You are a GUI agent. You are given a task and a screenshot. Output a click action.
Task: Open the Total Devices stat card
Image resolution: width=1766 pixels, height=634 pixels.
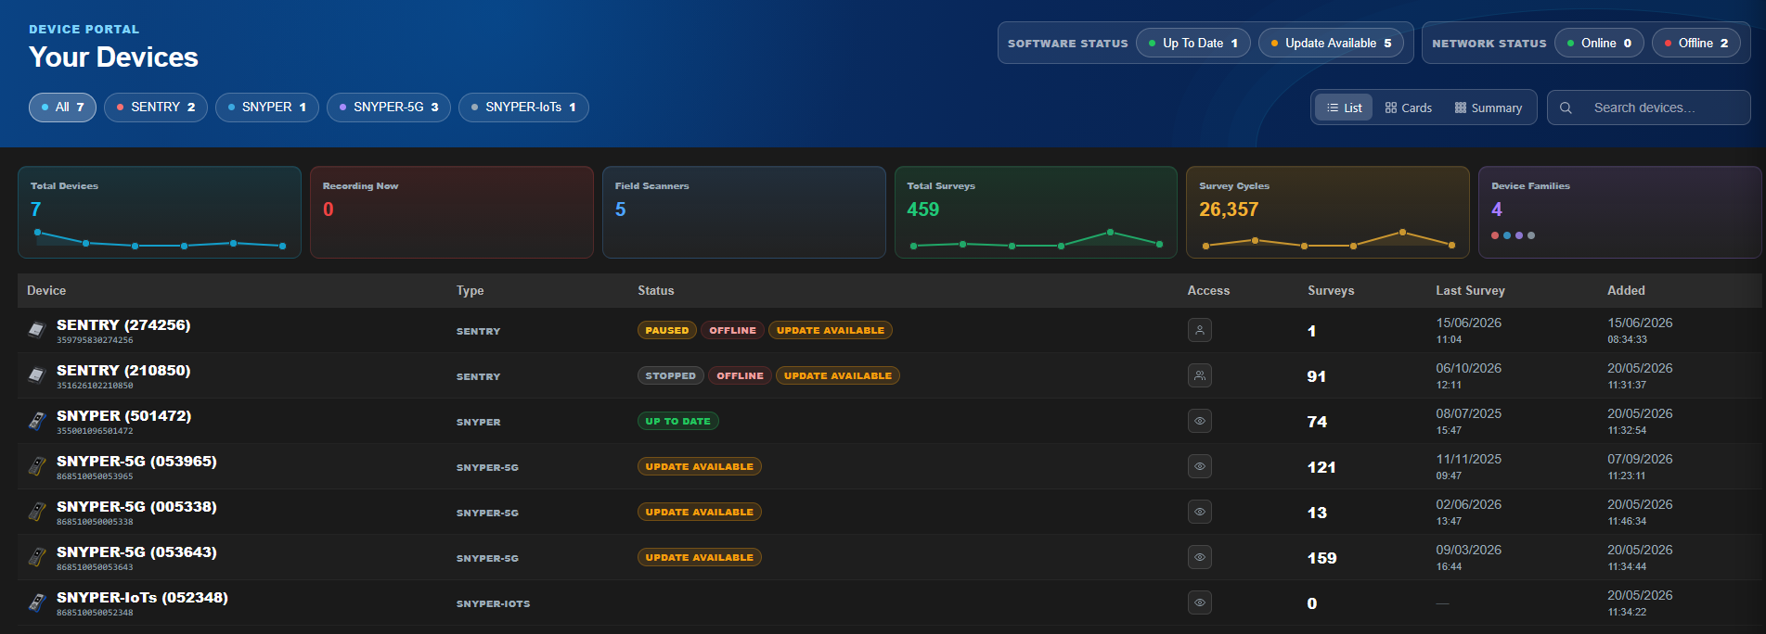point(160,212)
